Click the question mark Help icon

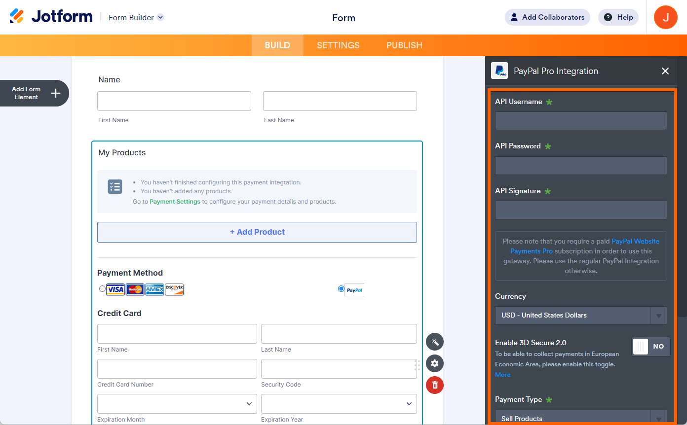608,17
